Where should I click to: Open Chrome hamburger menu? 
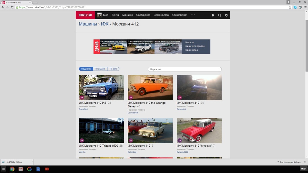(x=305, y=7)
